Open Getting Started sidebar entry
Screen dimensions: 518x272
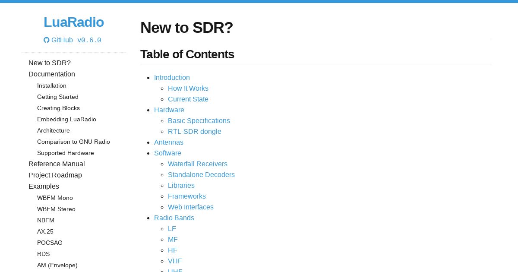(x=58, y=97)
